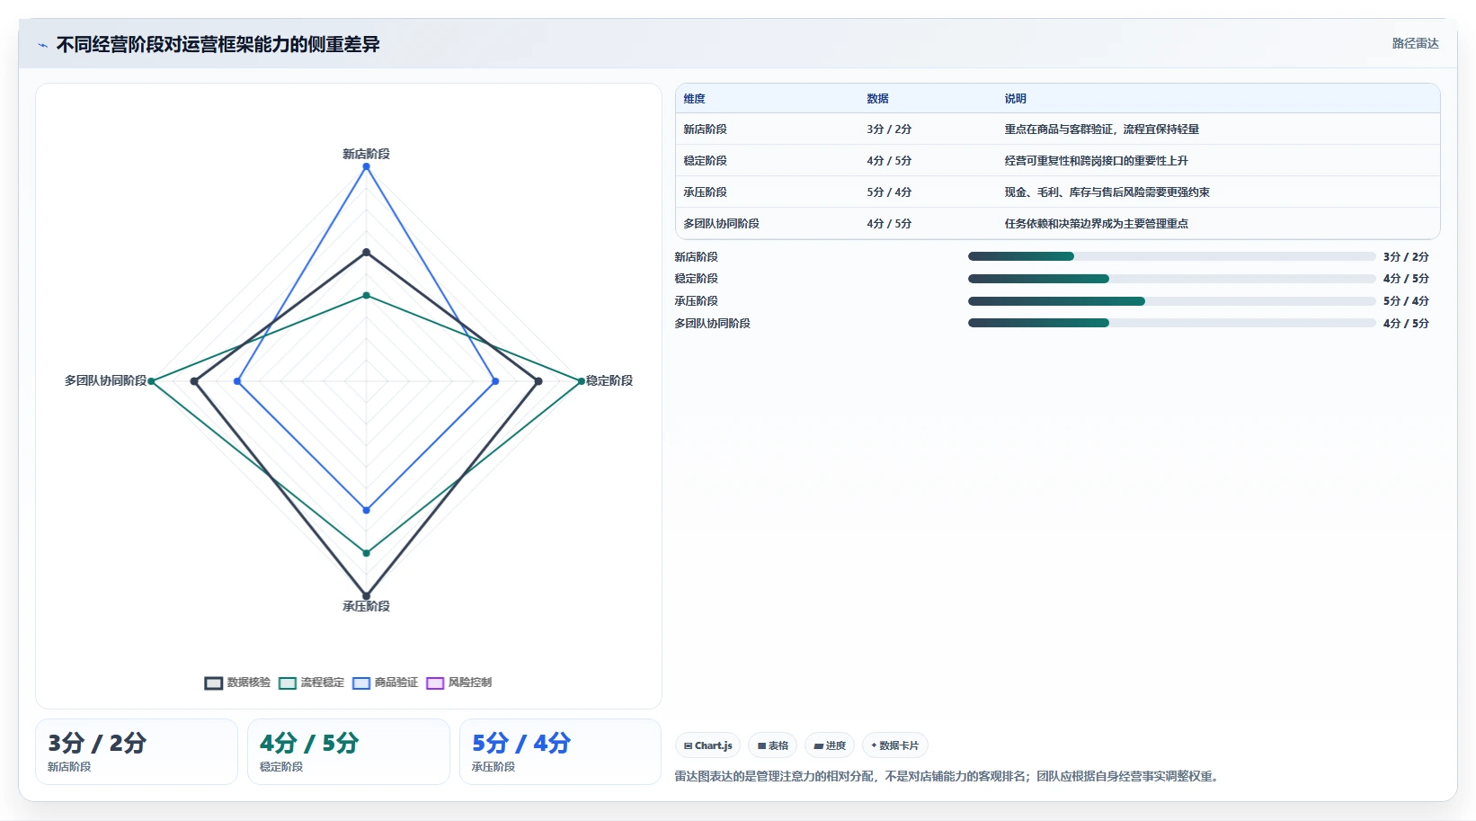Viewport: 1476px width, 821px height.
Task: Click the 5分 / 4分 table cell
Action: tap(889, 192)
